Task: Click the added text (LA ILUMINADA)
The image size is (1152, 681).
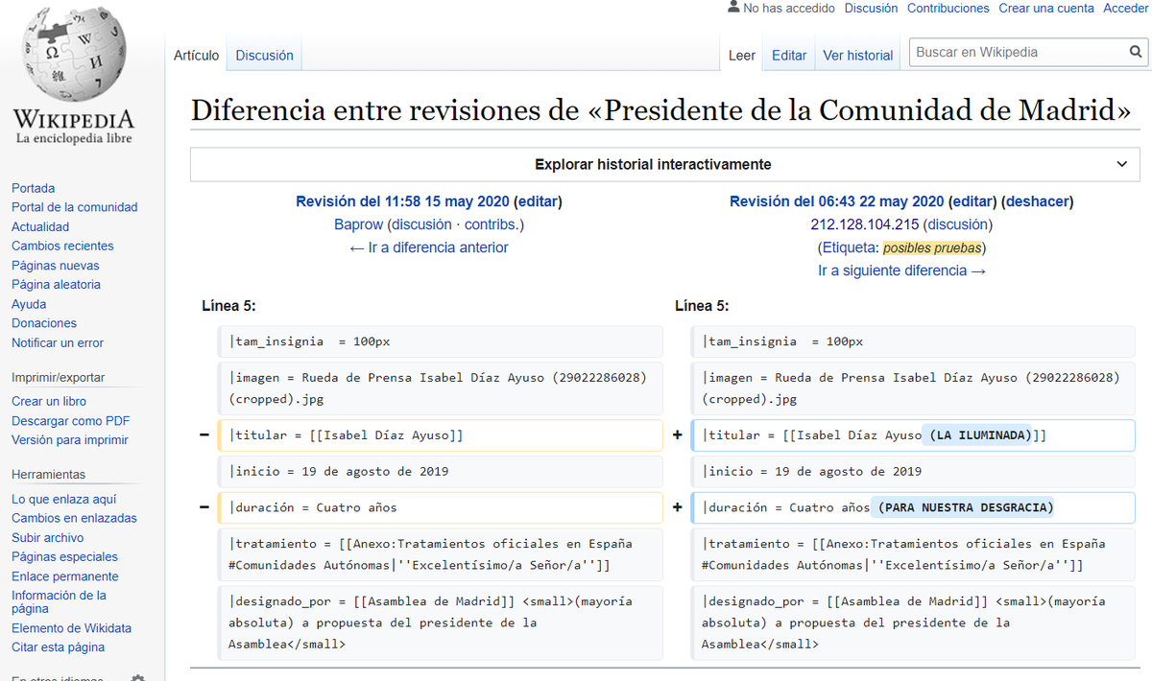Action: pyautogui.click(x=976, y=435)
